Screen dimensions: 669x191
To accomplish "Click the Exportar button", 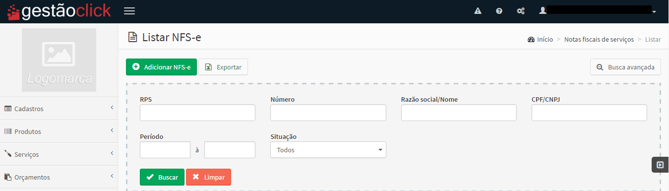I will 223,67.
